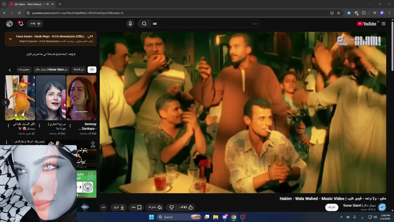Open the YouTube guide hamburger menu
The height and width of the screenshot is (222, 394).
(384, 24)
